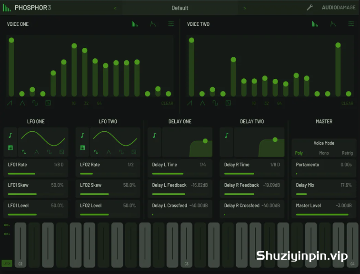Click the Delay Two filter handle
This screenshot has height=274, width=360.
point(275,139)
